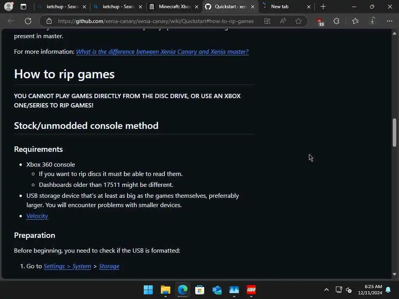Click the Microsoft Edge taskbar icon
This screenshot has width=399, height=299.
(183, 290)
